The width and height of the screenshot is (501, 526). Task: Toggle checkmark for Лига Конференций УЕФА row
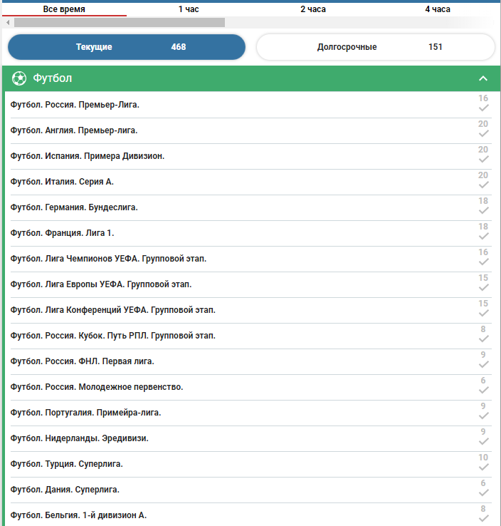[483, 314]
